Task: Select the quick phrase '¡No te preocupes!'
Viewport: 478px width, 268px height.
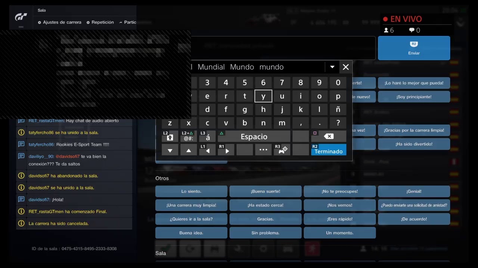Action: point(340,191)
